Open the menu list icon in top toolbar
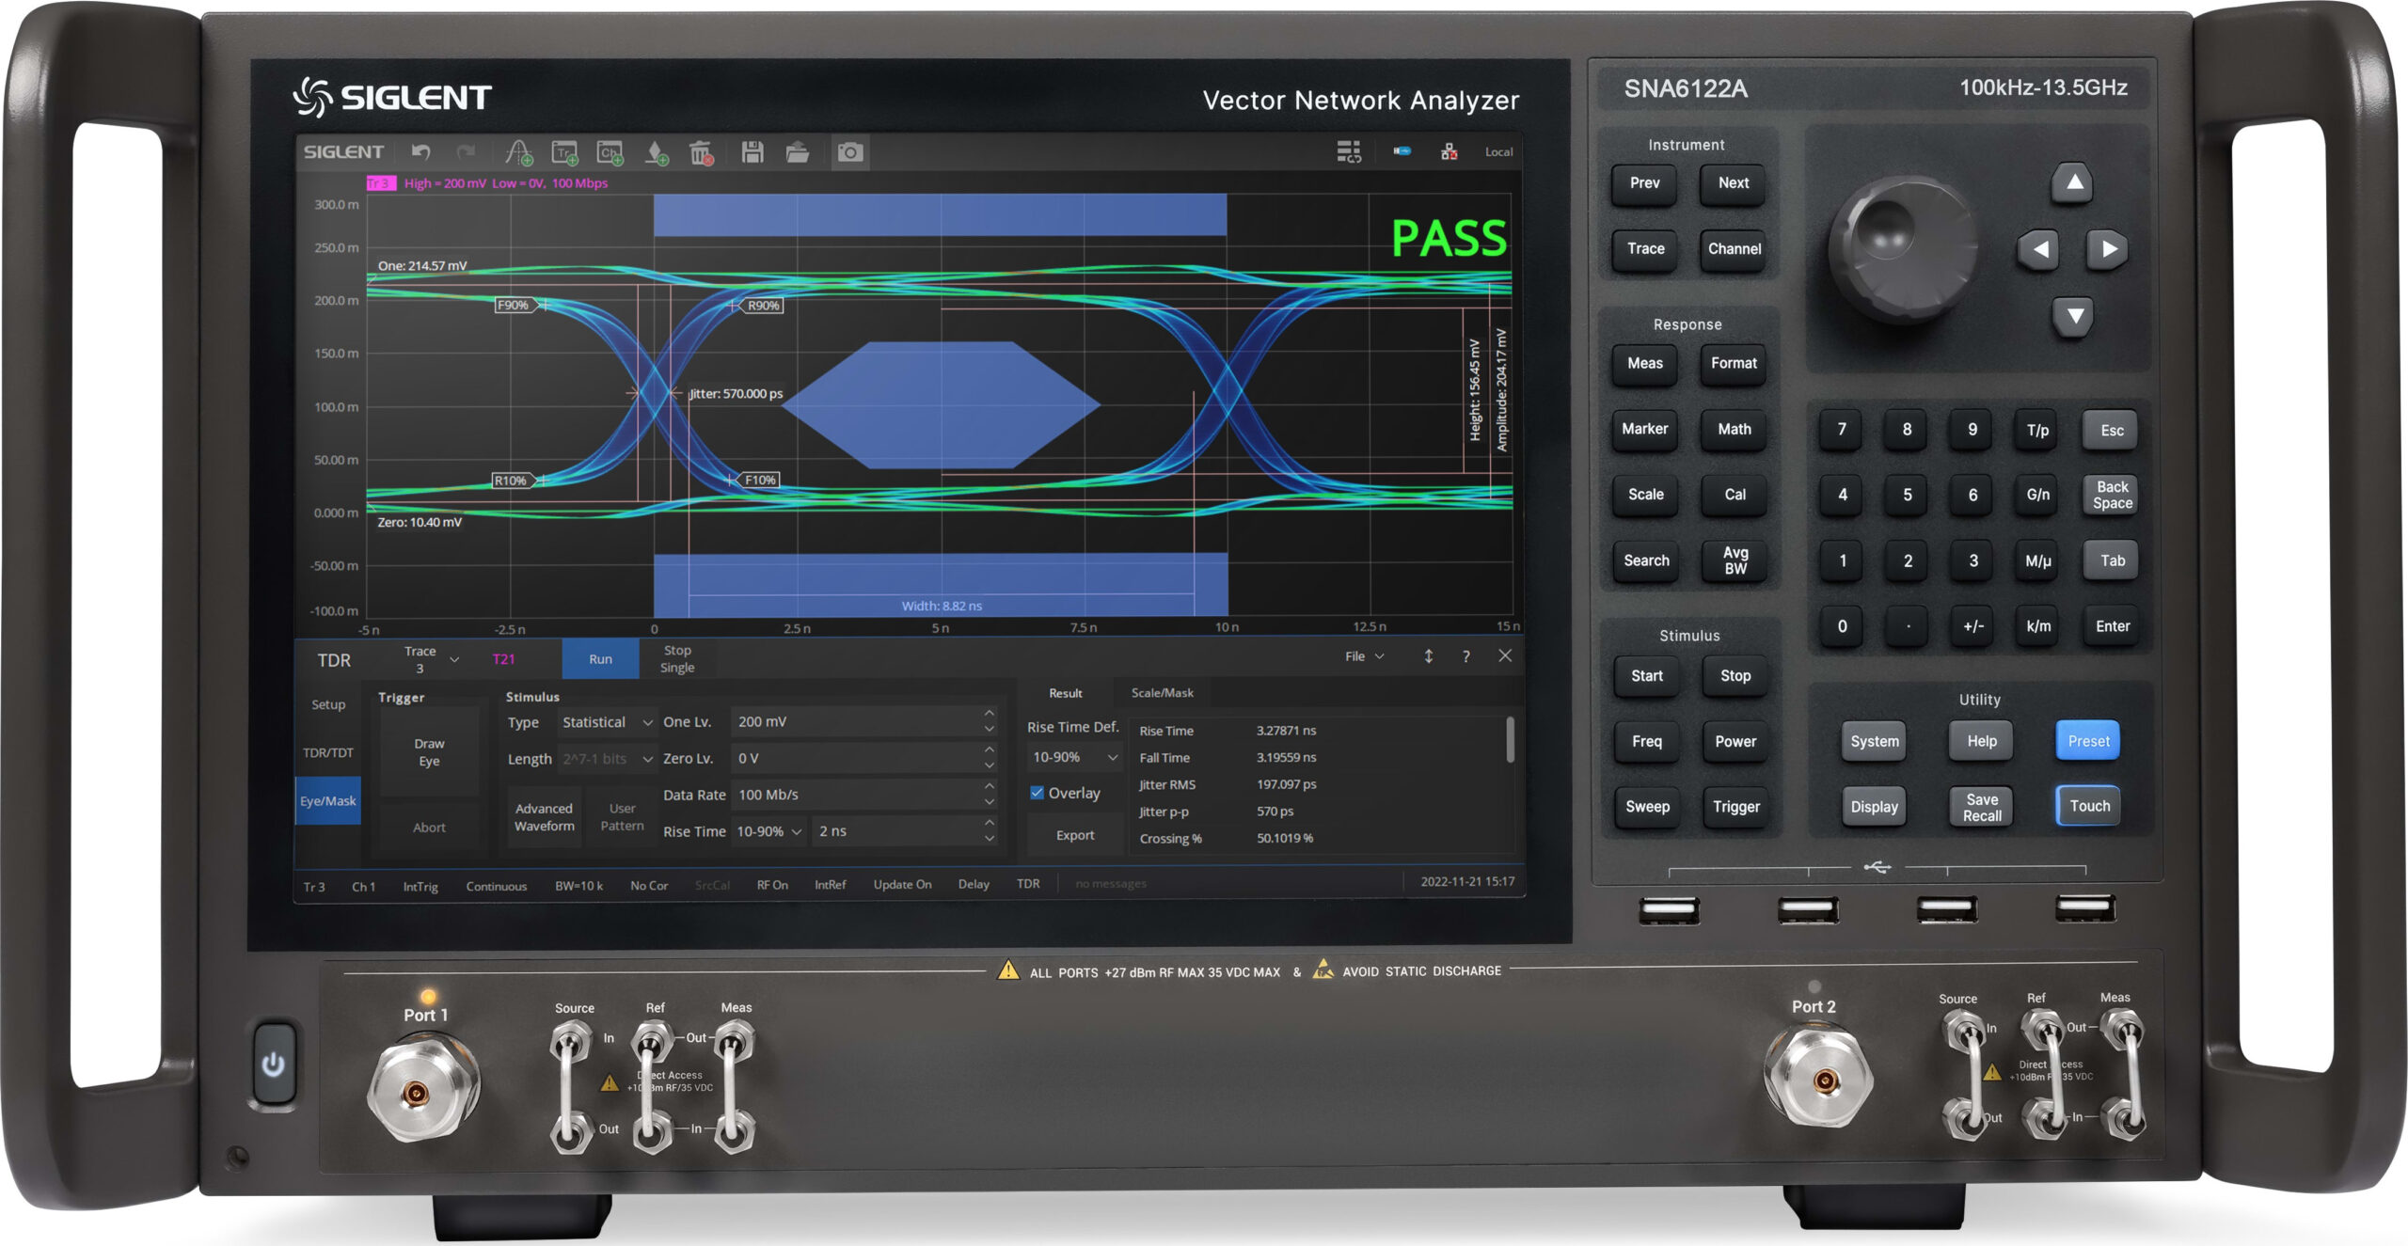 click(1349, 151)
